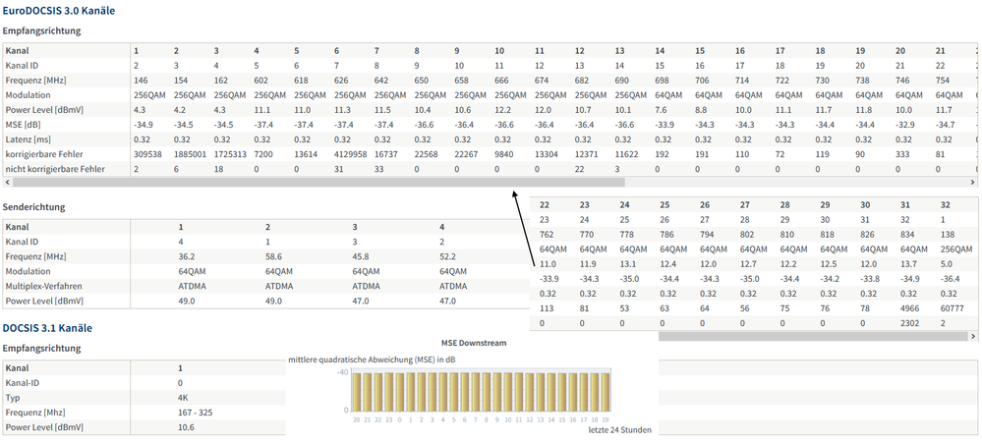
Task: Click the power level value 13.1
Action: [627, 263]
